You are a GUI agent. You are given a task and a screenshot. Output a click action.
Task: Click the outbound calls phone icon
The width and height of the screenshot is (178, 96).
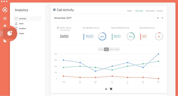pos(112,28)
